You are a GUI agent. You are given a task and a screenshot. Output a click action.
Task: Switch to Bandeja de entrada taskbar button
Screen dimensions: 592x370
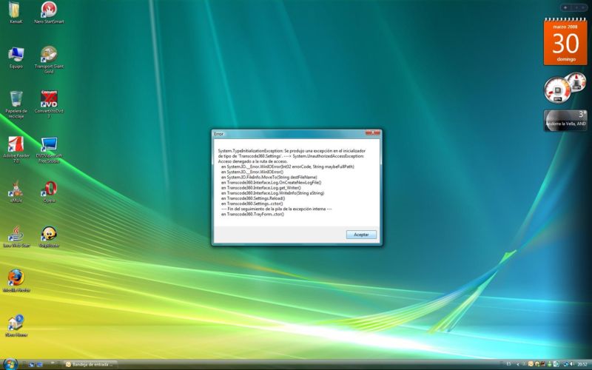tap(90, 365)
